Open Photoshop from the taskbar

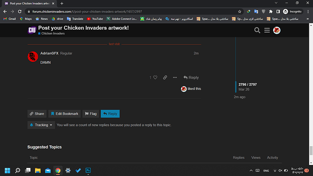88,171
